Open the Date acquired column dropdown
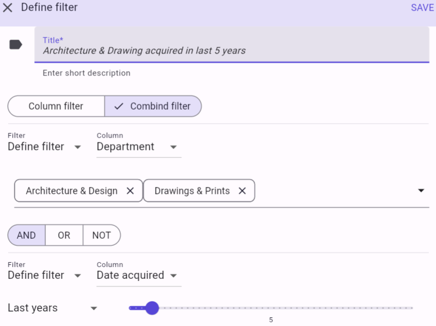The image size is (436, 326). point(138,275)
